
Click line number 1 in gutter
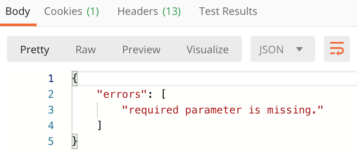51,79
